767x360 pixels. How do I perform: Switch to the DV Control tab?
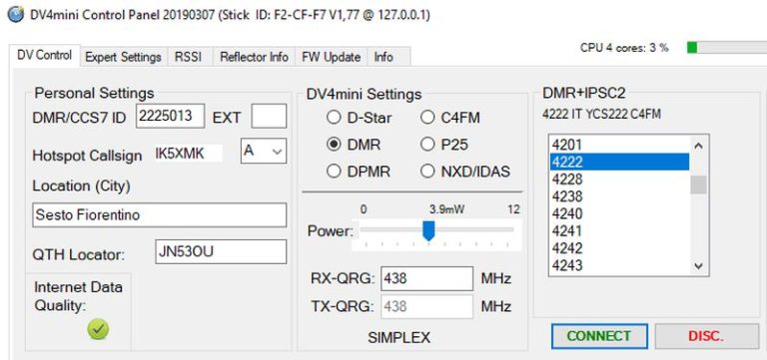click(x=45, y=55)
